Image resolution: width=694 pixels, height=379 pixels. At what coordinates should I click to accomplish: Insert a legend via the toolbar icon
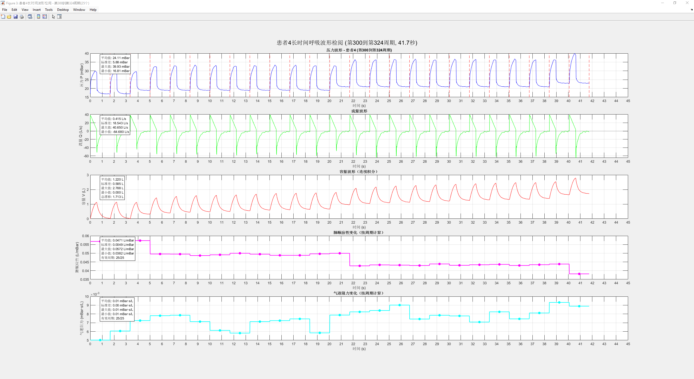tap(45, 17)
